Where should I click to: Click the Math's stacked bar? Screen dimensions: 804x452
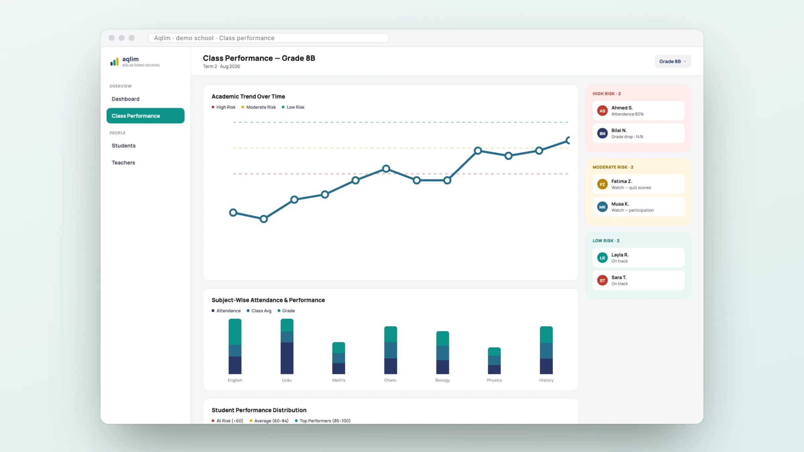coord(339,358)
